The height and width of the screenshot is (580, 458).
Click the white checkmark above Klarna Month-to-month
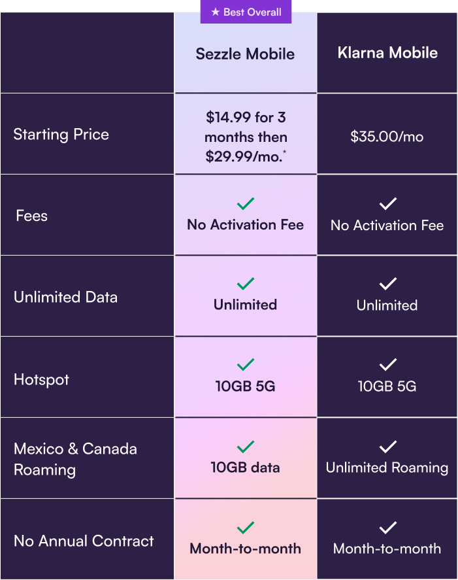(388, 528)
